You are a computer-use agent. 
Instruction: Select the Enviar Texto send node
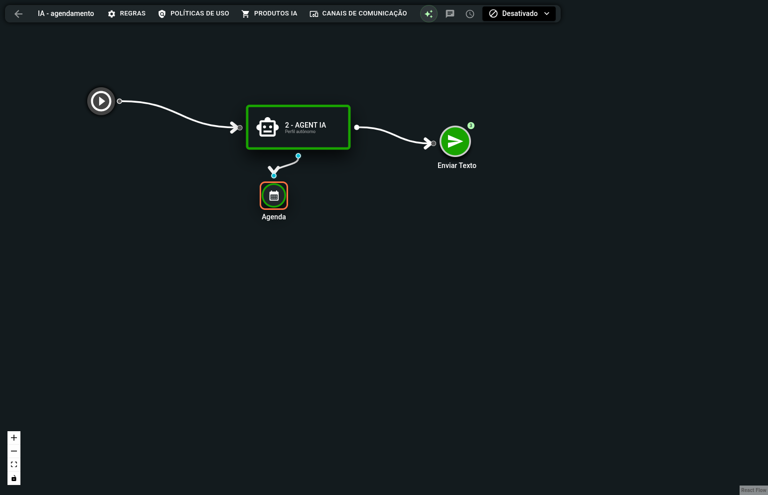(455, 142)
